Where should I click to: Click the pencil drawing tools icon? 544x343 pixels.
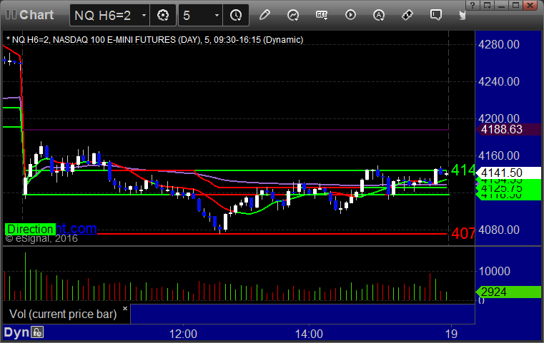265,14
